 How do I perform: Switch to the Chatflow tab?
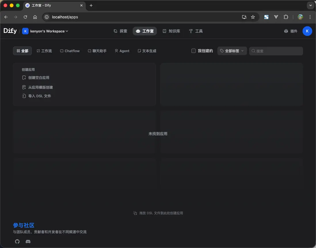coord(70,51)
